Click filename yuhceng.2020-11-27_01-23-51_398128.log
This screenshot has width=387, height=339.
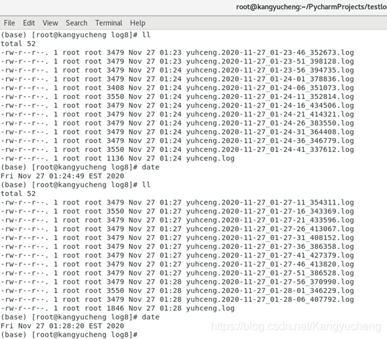(270, 61)
